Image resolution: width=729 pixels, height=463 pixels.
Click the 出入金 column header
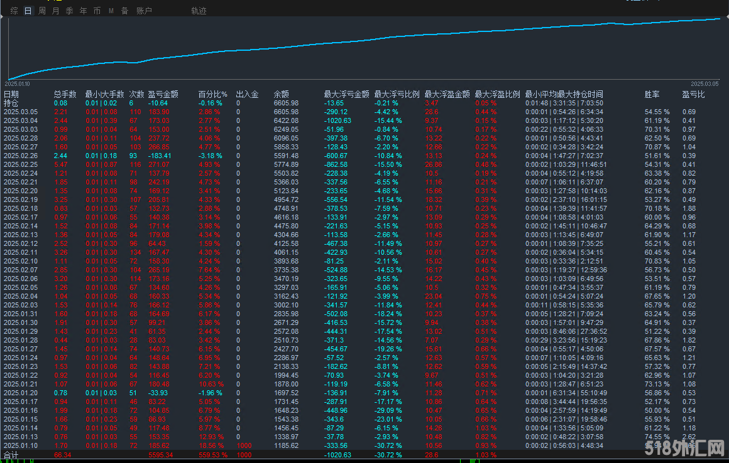[248, 94]
